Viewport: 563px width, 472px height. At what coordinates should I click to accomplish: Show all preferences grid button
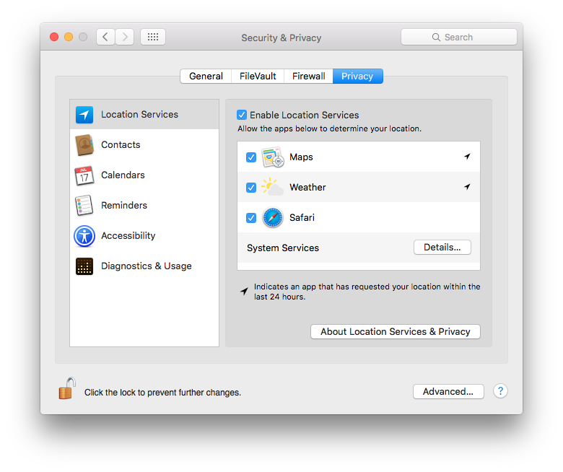click(x=153, y=37)
